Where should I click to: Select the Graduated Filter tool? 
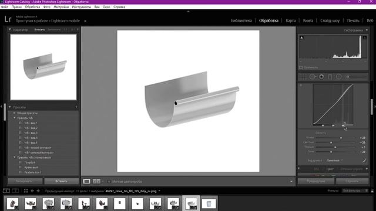330,77
